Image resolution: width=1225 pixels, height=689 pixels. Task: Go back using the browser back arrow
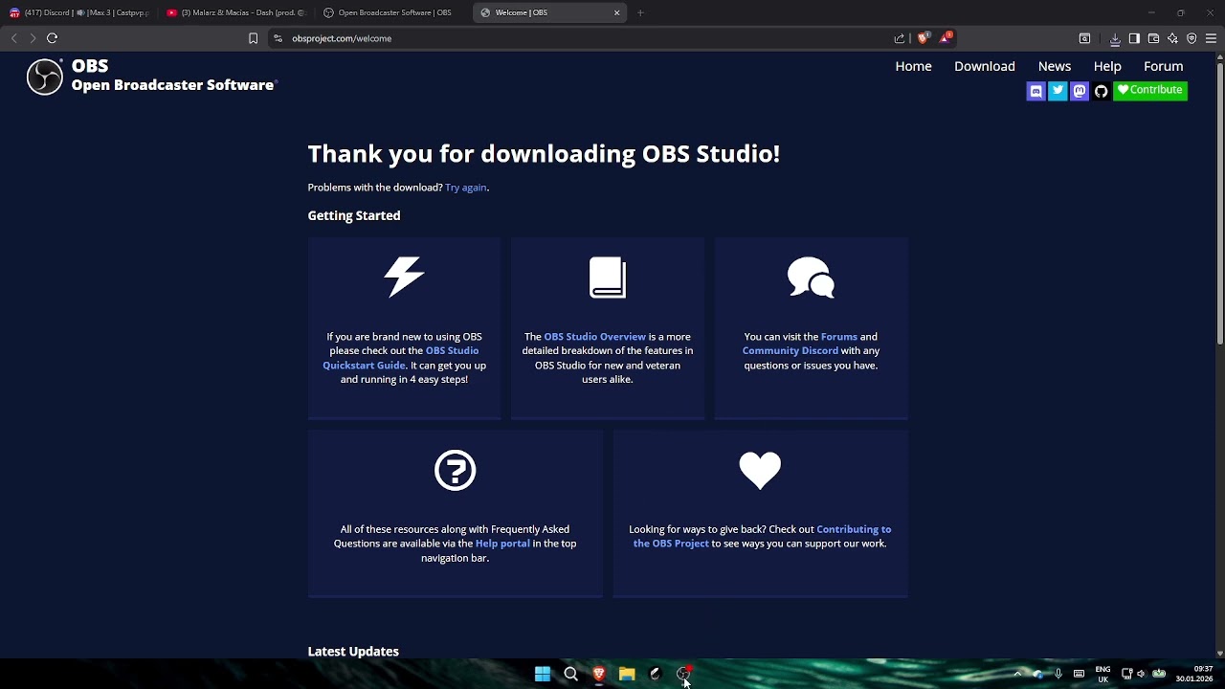pyautogui.click(x=13, y=38)
